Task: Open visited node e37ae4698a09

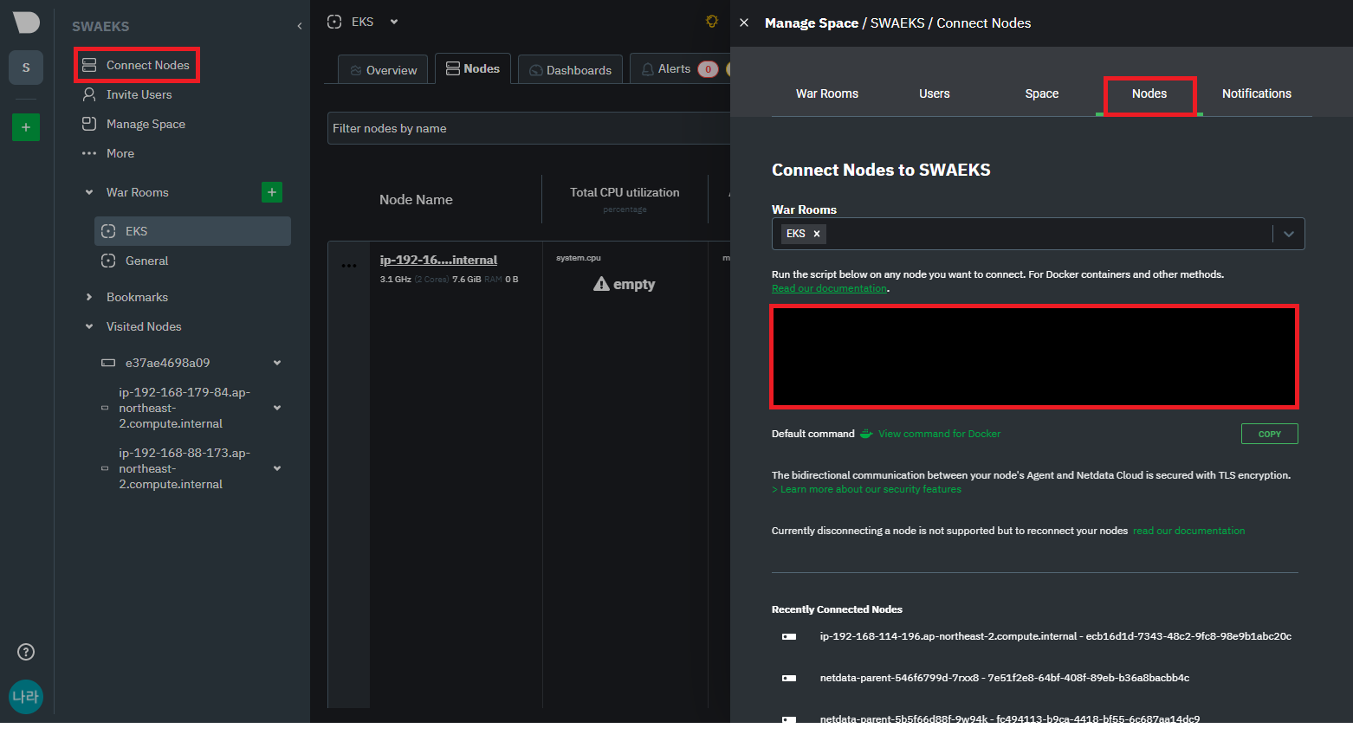Action: 167,363
